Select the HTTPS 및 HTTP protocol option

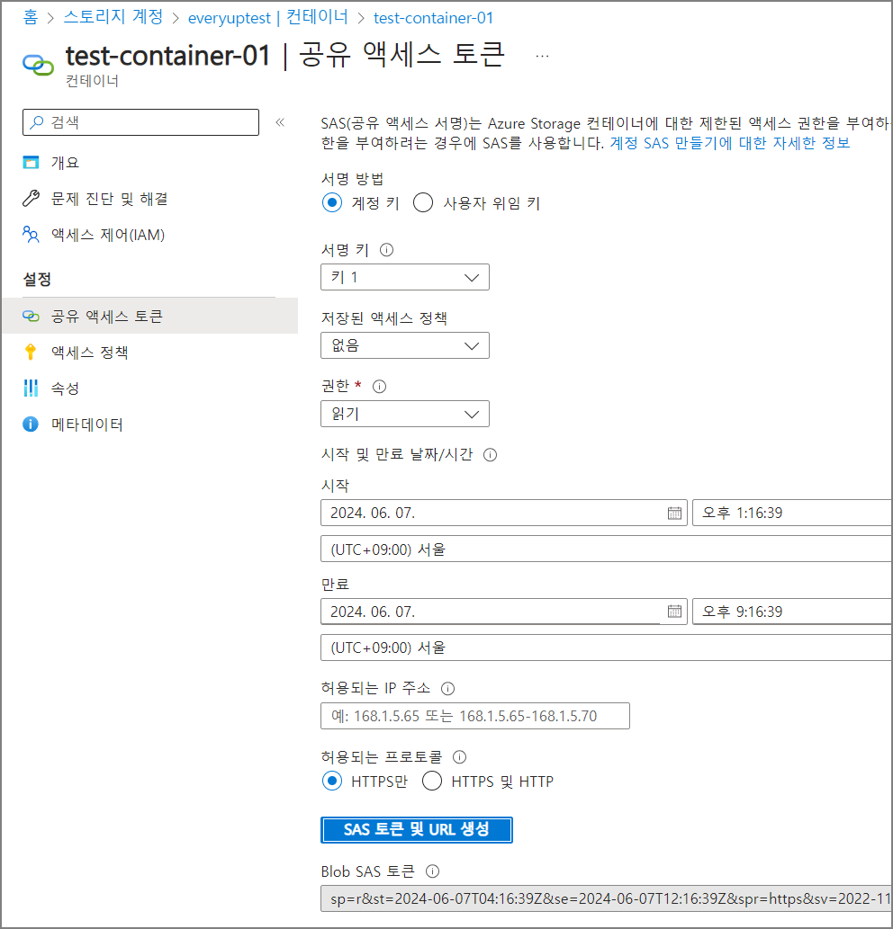tap(432, 781)
